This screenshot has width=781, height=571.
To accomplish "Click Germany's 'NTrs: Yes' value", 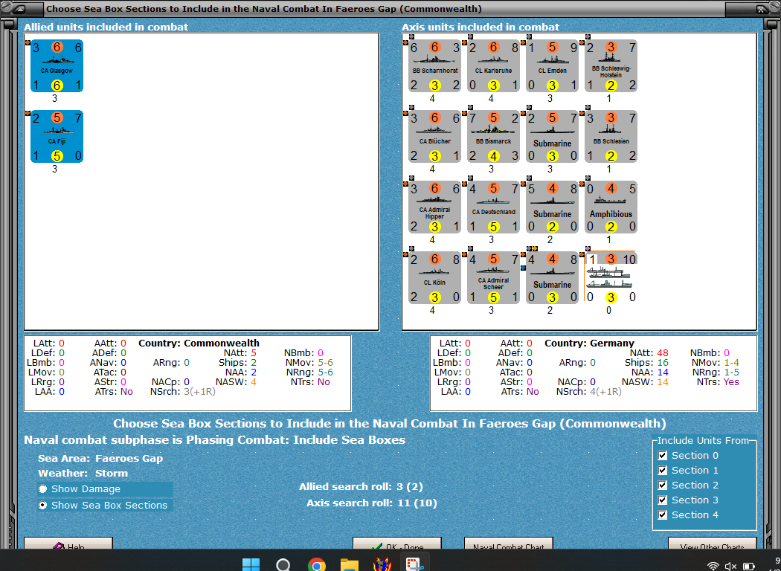I will [718, 382].
